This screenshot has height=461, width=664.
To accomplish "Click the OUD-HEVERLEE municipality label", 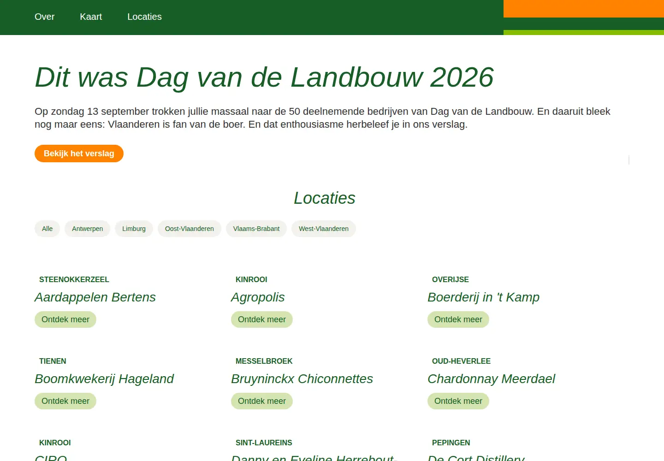I will [x=461, y=361].
